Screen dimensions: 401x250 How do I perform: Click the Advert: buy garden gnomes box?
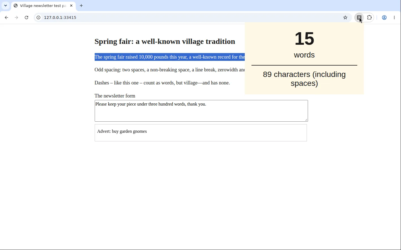(x=201, y=133)
